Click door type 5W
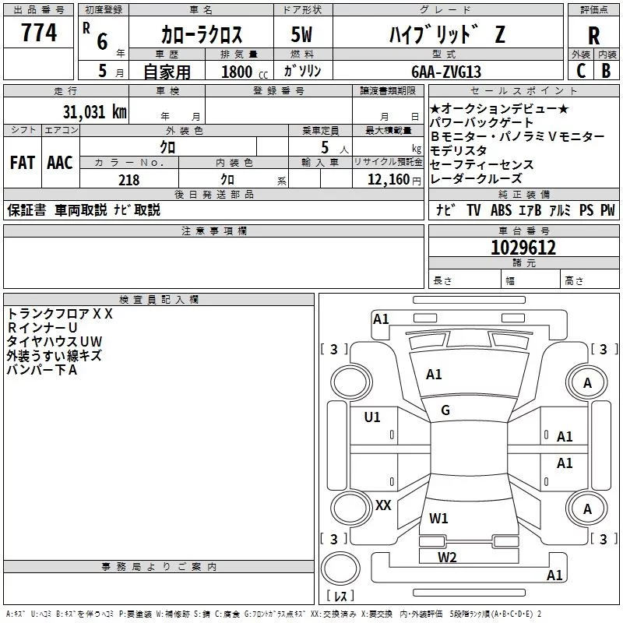The height and width of the screenshot is (623, 623). click(x=301, y=34)
